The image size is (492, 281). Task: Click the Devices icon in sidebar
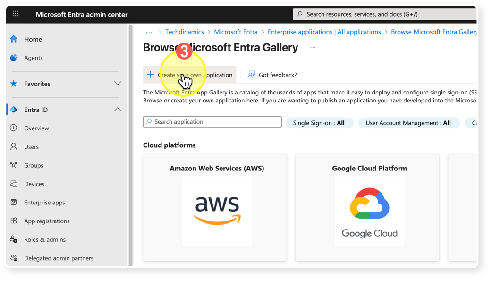(x=14, y=184)
